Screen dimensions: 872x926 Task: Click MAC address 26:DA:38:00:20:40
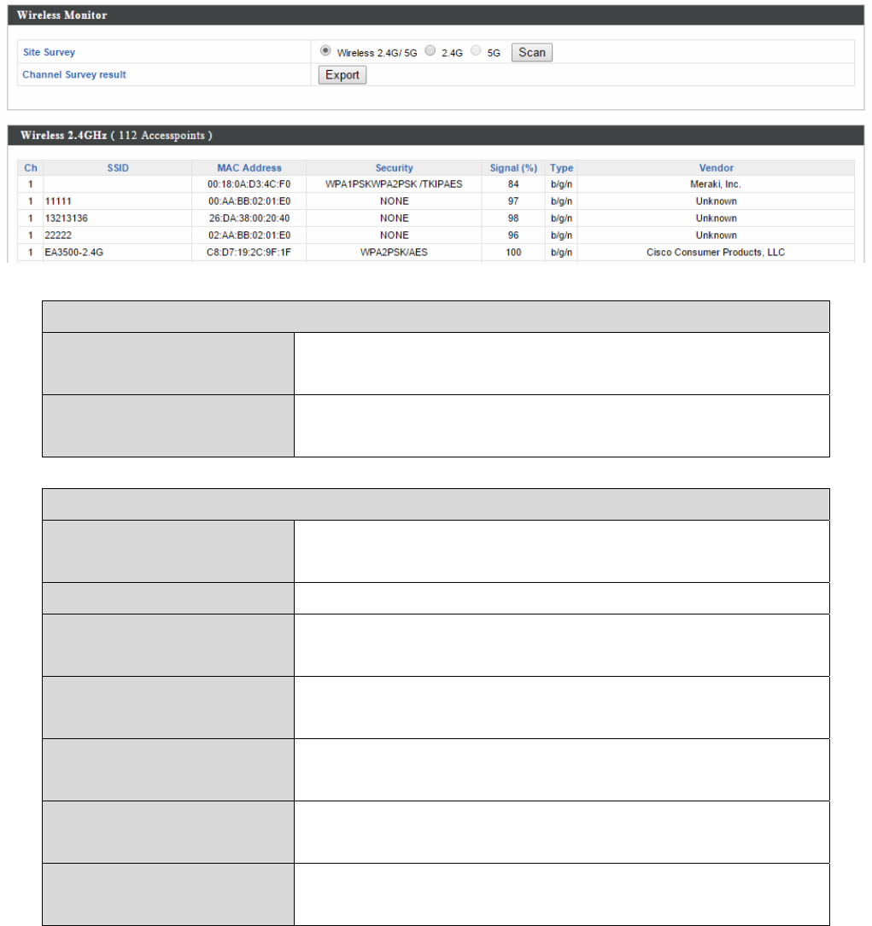[249, 218]
